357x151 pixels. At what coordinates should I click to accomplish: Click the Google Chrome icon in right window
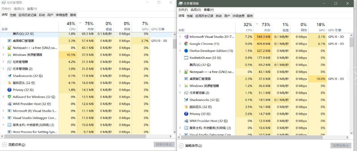pyautogui.click(x=186, y=44)
